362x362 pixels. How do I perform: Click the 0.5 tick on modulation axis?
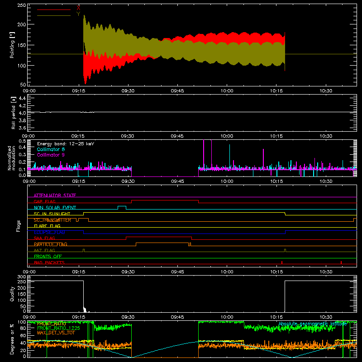[x=22, y=141]
